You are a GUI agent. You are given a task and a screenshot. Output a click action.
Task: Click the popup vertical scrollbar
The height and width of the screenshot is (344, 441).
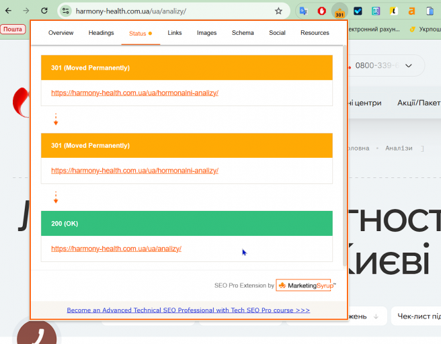pyautogui.click(x=344, y=155)
